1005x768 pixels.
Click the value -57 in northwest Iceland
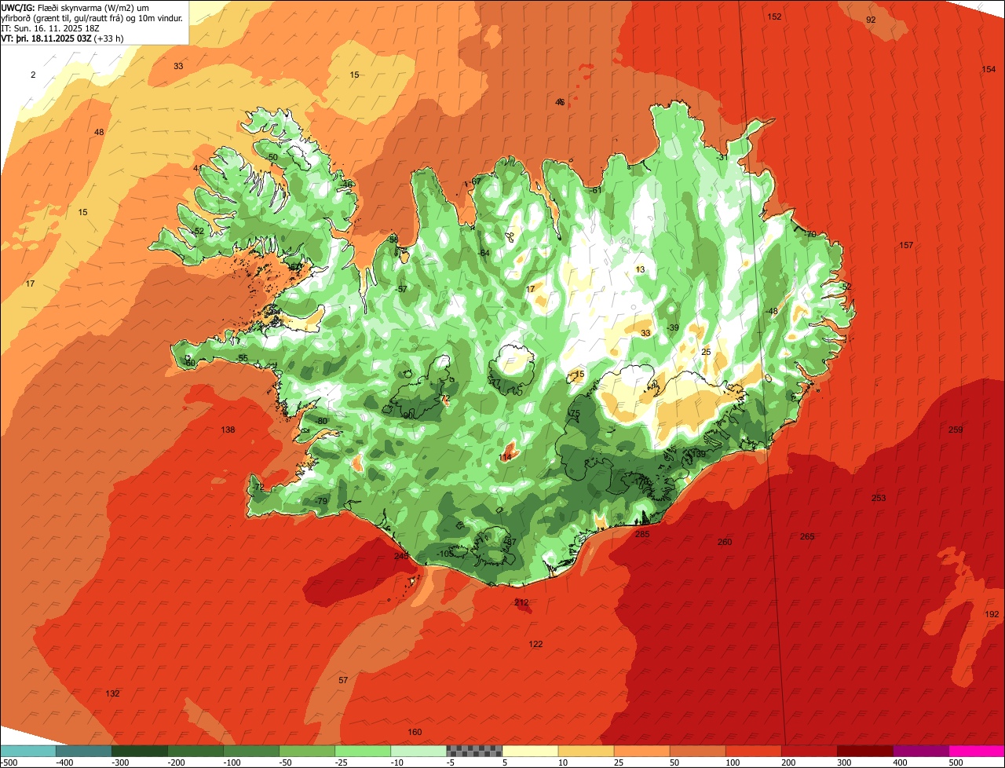(402, 289)
